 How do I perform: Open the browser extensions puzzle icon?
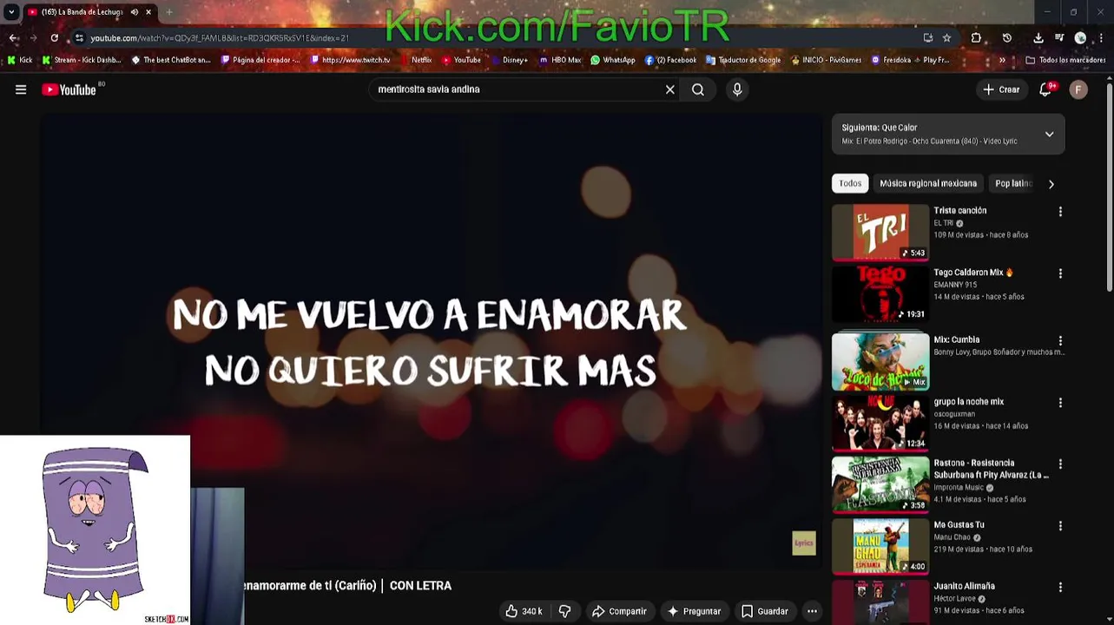click(976, 38)
